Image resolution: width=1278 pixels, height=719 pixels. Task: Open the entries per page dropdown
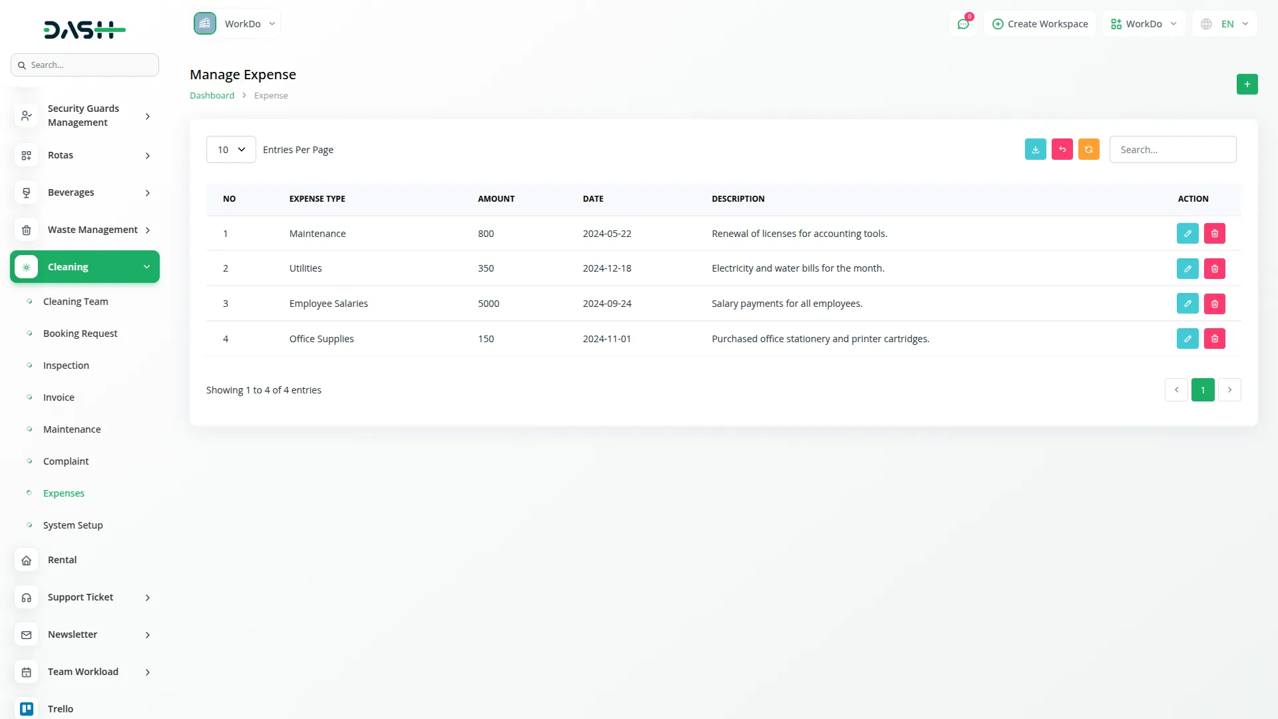[x=230, y=150]
